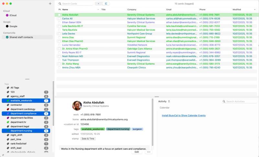Click the red department:cardiology tag icon
The width and height of the screenshot is (259, 157).
pyautogui.click(x=8, y=109)
